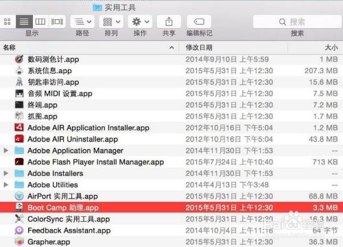This screenshot has height=247, width=343.
Task: Focus the 搜索 search field
Action: click(297, 22)
